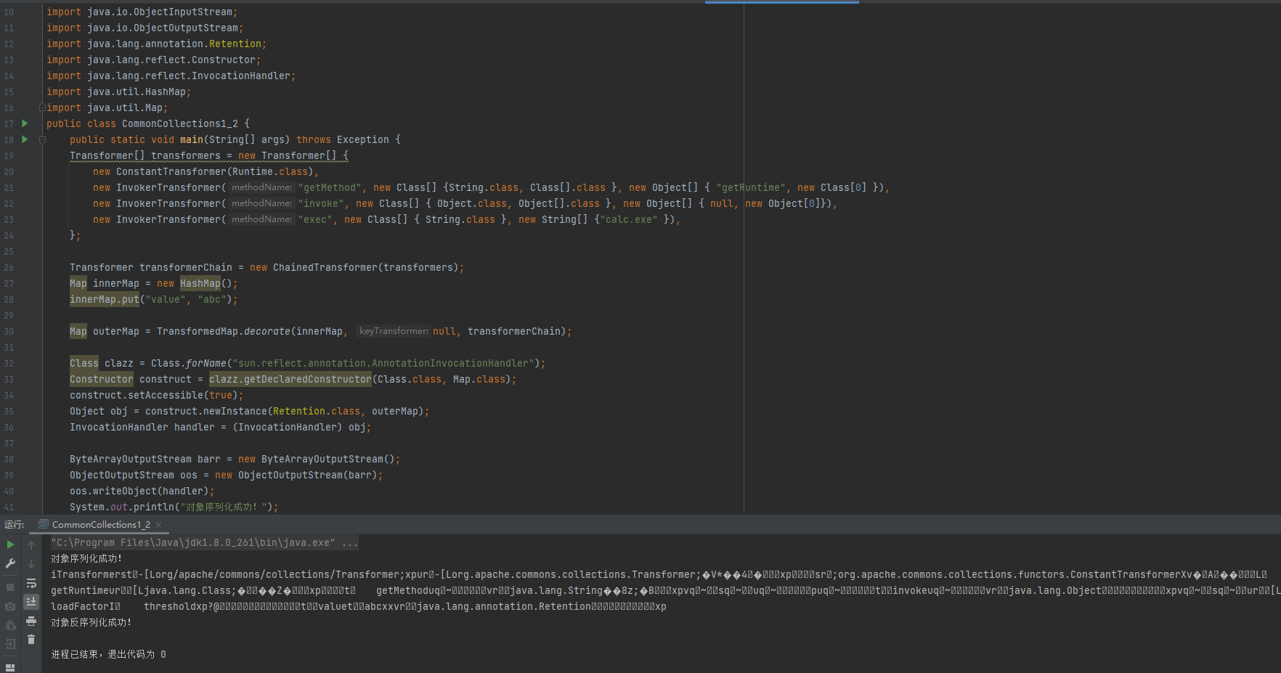Click the 对象反序列化成功! console line

pyautogui.click(x=91, y=622)
